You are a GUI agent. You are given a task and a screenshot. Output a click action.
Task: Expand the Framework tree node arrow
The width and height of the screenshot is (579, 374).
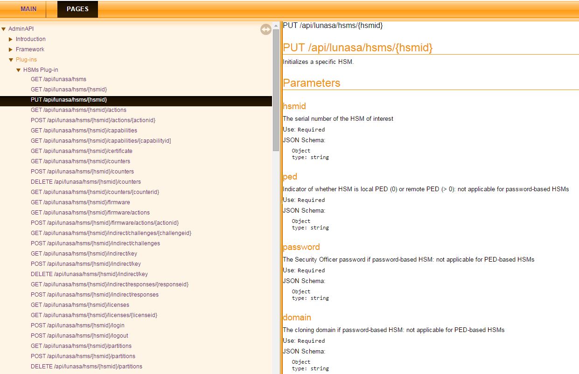pyautogui.click(x=11, y=49)
